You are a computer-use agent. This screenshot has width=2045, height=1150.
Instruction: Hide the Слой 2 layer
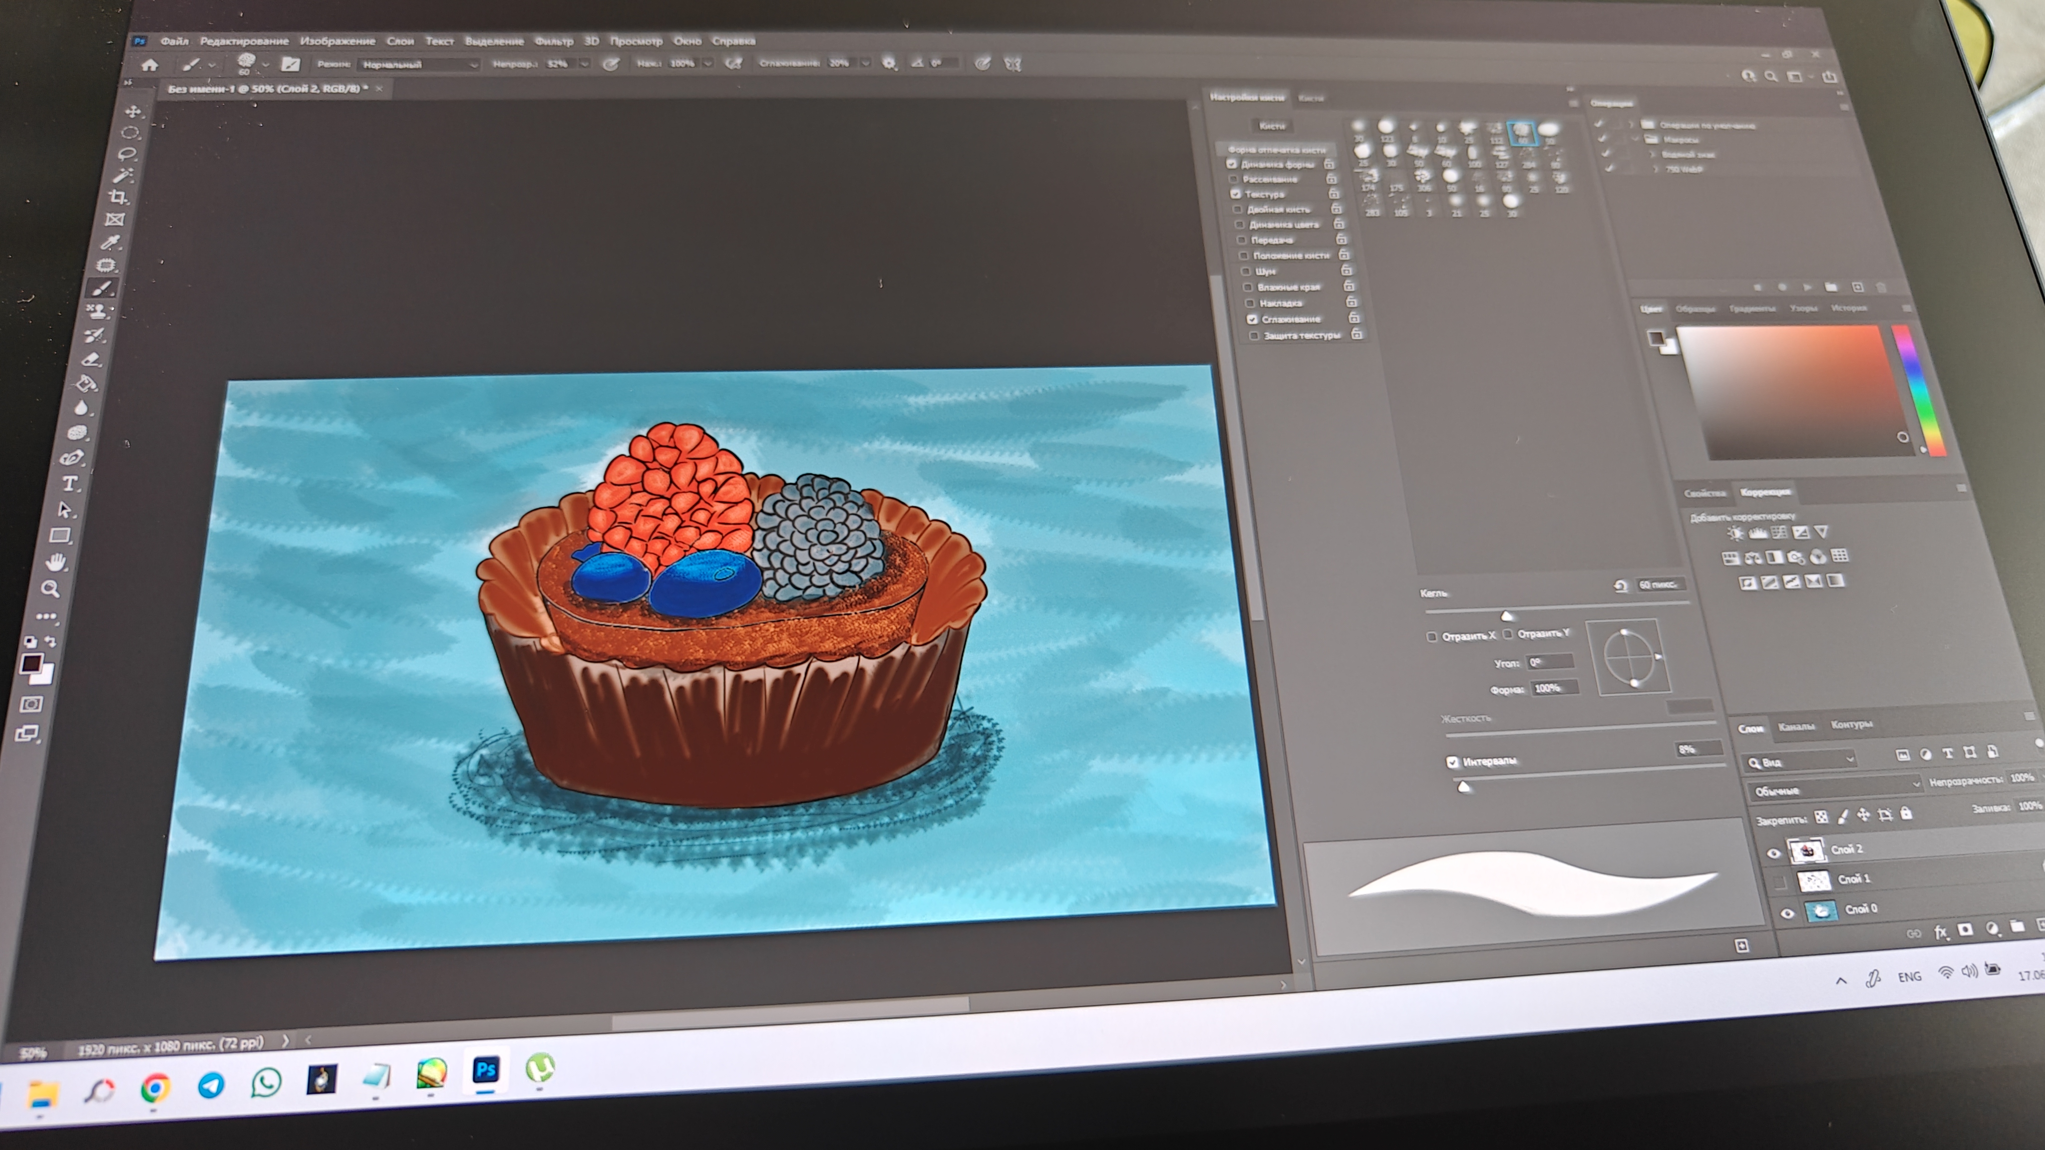click(1773, 853)
